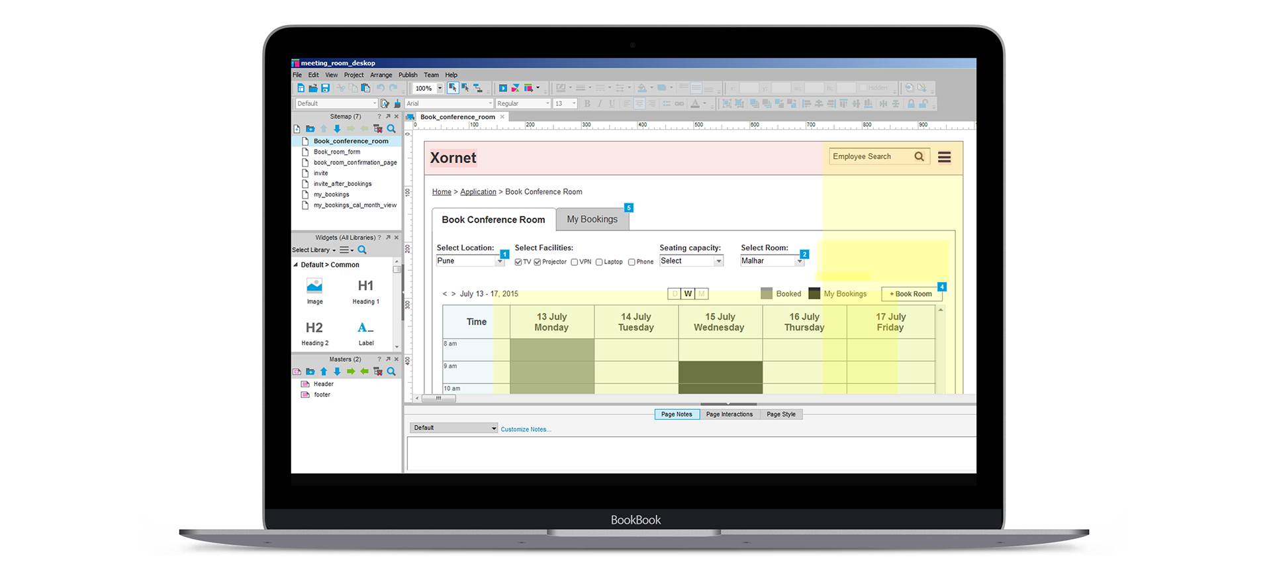The image size is (1271, 576).
Task: Click the Open File folder icon
Action: [313, 88]
